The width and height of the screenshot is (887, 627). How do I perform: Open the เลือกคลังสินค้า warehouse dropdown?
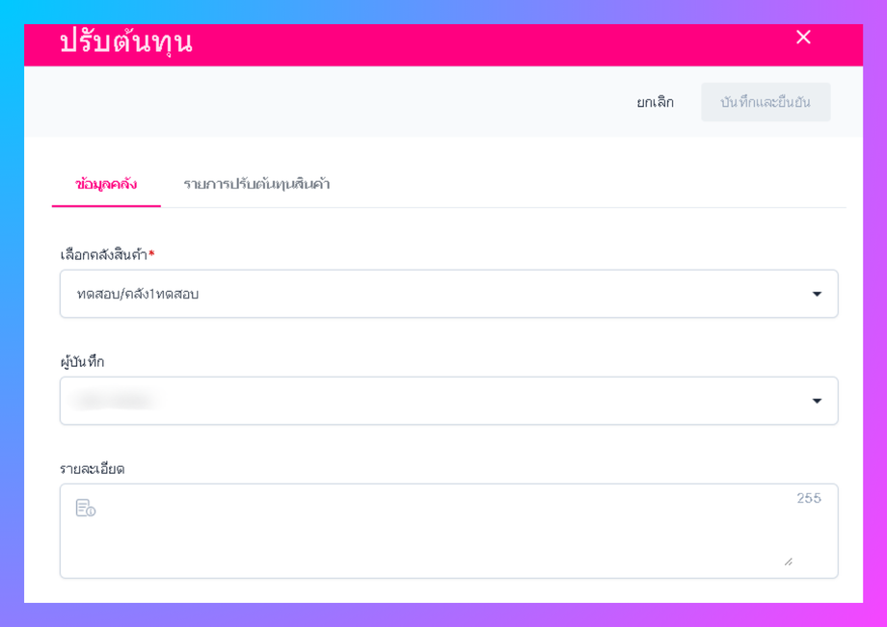coord(448,294)
